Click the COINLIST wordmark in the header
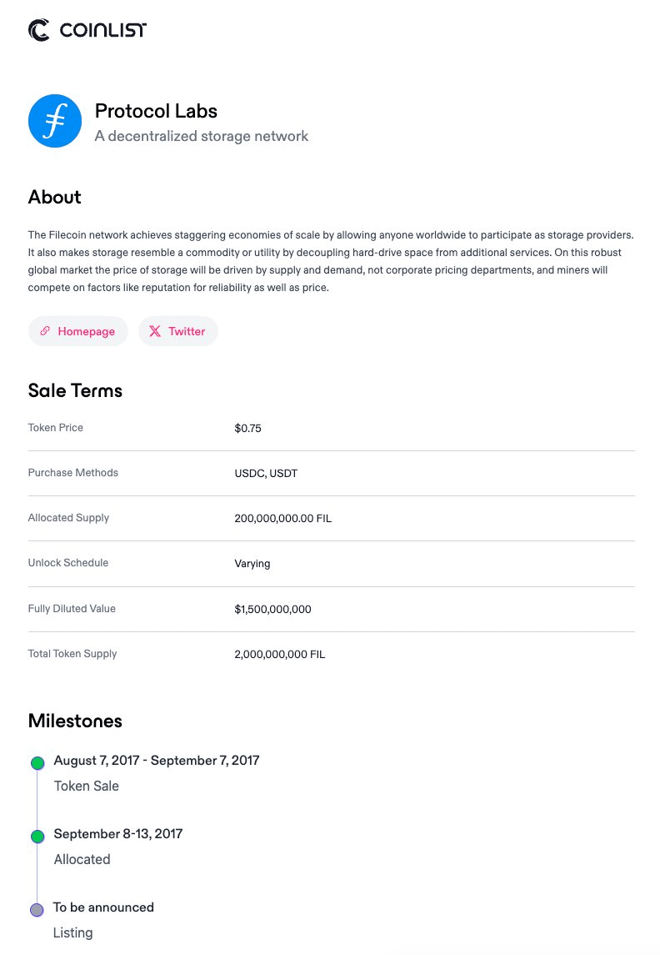Image resolution: width=660 pixels, height=955 pixels. [102, 31]
